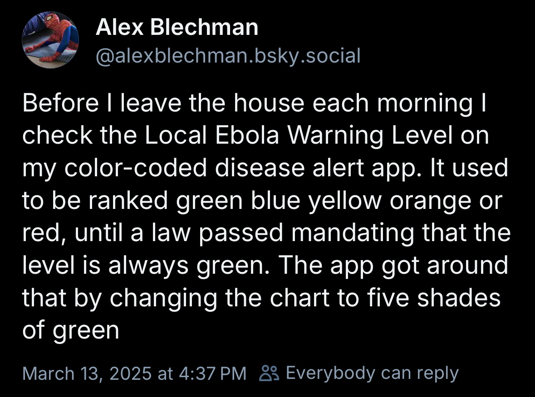Viewport: 535px width, 397px height.
Task: Click the word "red" in the post
Action: (40, 233)
